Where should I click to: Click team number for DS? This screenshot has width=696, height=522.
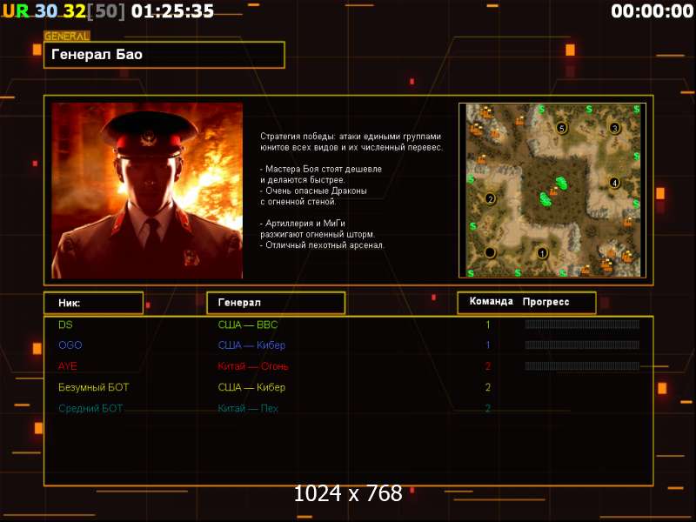point(488,325)
